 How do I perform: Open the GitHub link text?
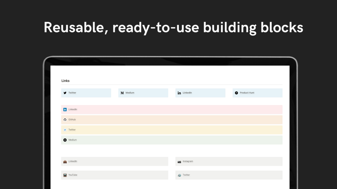(72, 120)
